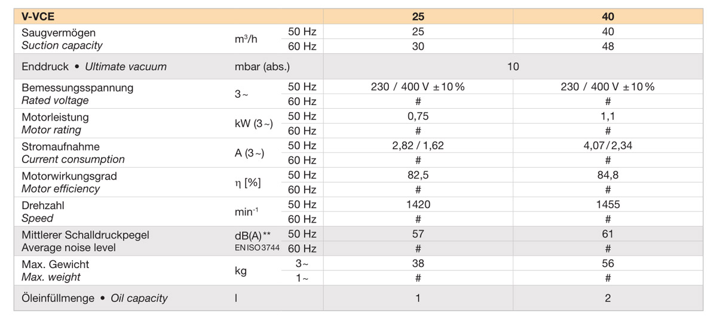Select the model 40 column header

click(x=608, y=17)
